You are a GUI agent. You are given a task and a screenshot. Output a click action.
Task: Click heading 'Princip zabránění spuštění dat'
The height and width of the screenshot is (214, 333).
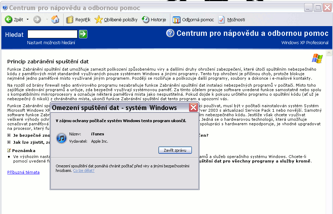(x=48, y=62)
